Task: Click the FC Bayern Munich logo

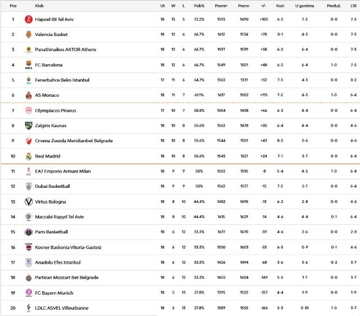Action: click(29, 292)
